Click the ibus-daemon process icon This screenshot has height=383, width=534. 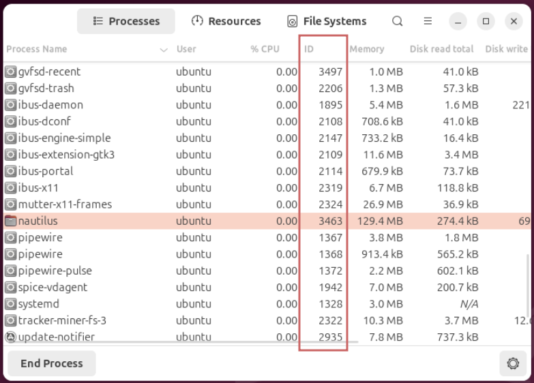tap(10, 104)
